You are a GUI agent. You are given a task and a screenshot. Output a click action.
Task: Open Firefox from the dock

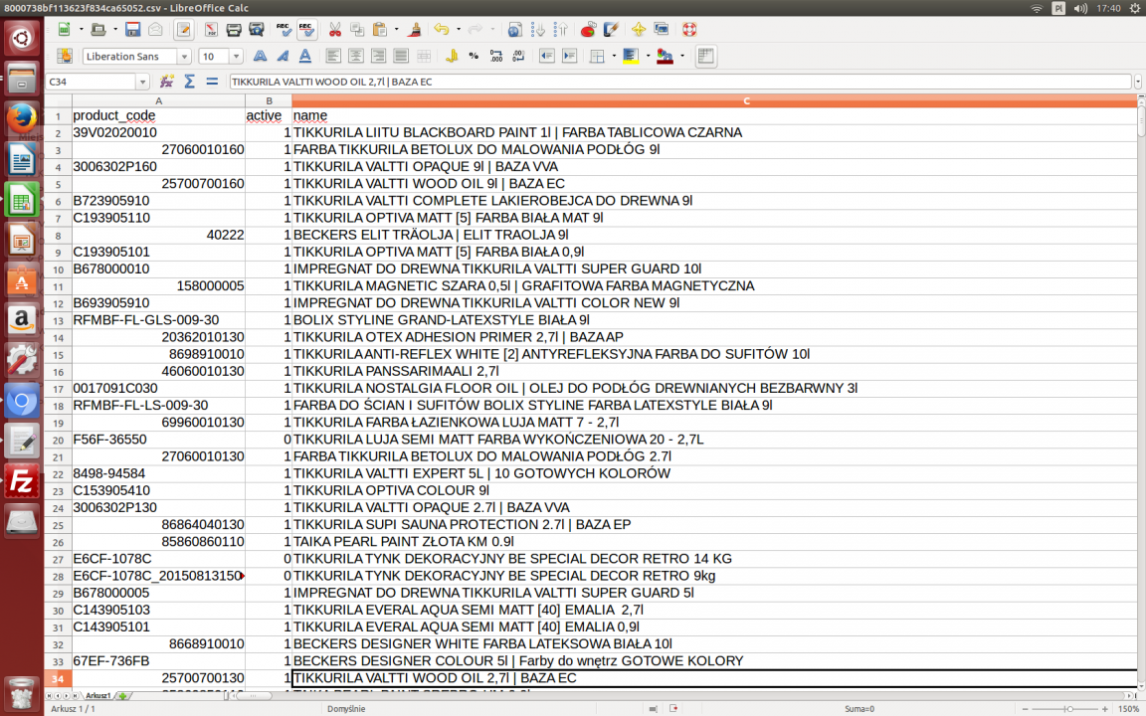(21, 118)
